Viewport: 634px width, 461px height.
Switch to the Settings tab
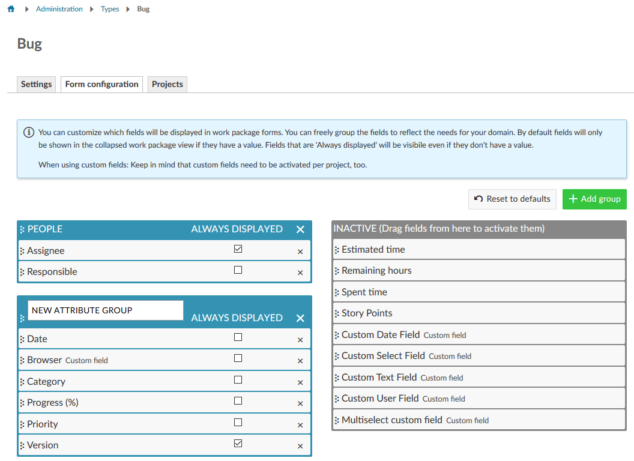36,84
